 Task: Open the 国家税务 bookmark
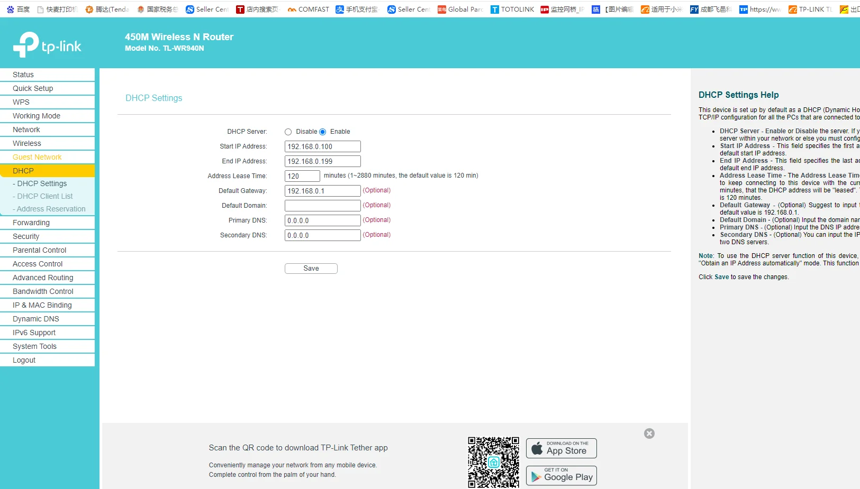pyautogui.click(x=158, y=10)
